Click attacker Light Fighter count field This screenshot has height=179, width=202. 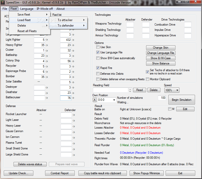tap(39, 40)
